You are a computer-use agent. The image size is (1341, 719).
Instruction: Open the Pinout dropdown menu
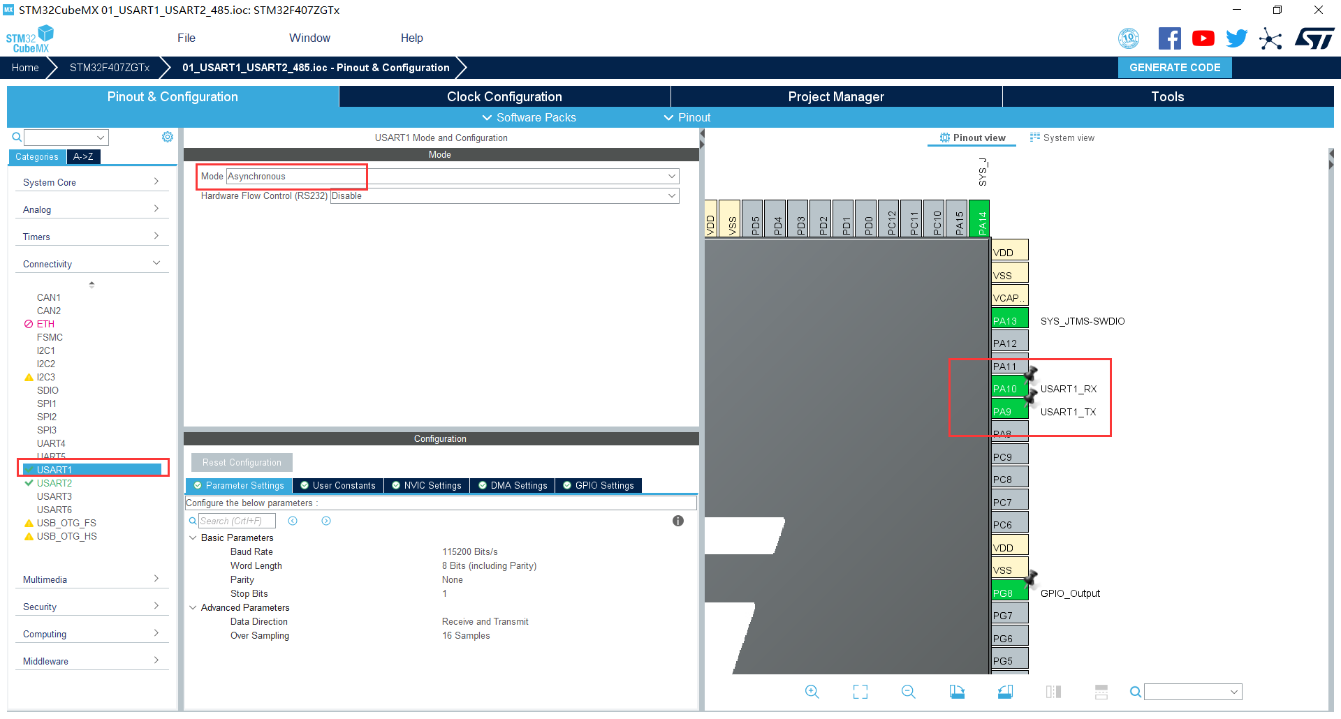(x=687, y=117)
